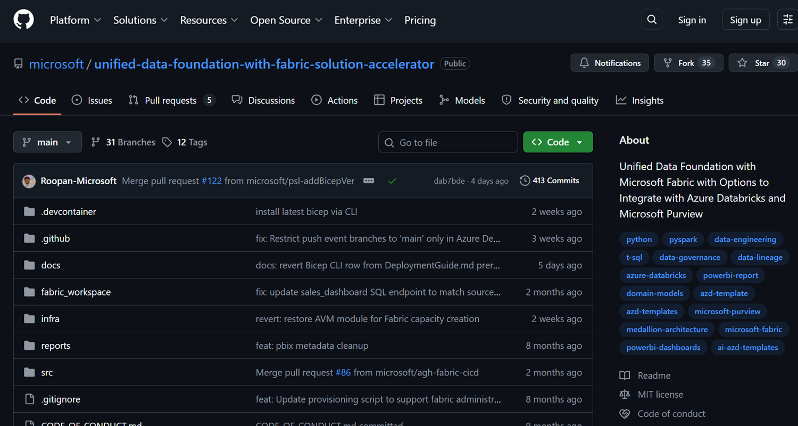This screenshot has width=798, height=426.
Task: Expand the Resources menu
Action: pos(209,20)
